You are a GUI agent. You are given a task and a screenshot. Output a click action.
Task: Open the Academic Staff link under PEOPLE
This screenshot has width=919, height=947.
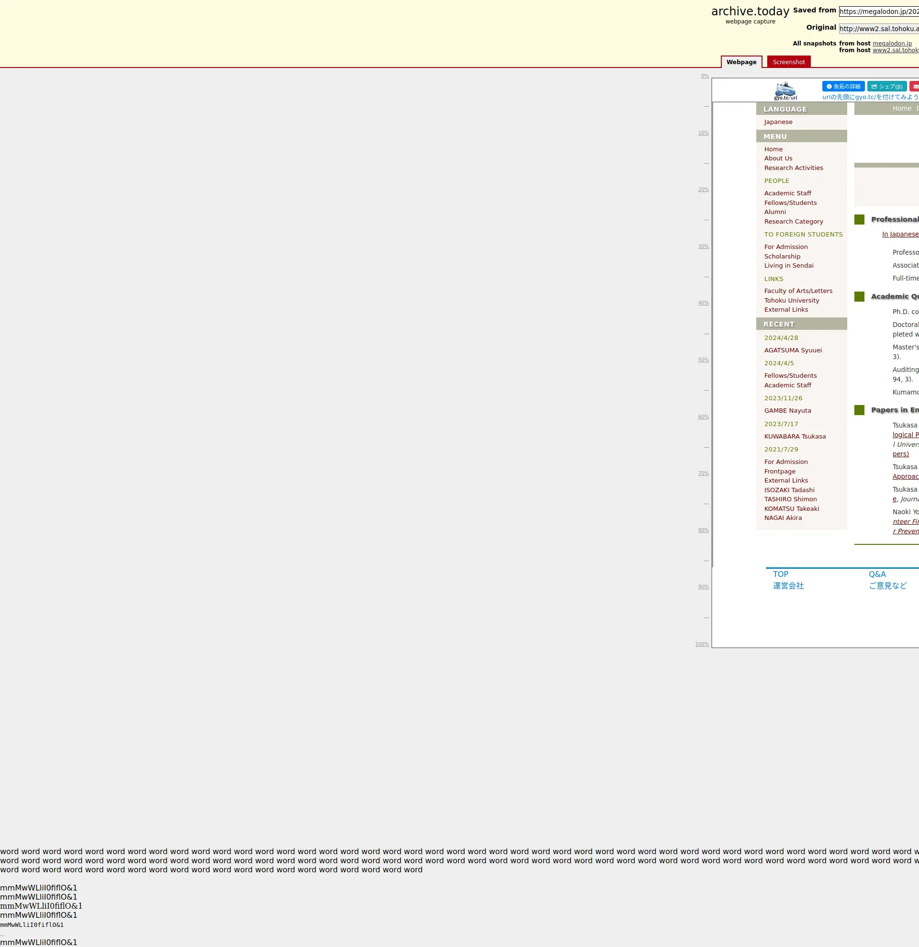pyautogui.click(x=787, y=193)
